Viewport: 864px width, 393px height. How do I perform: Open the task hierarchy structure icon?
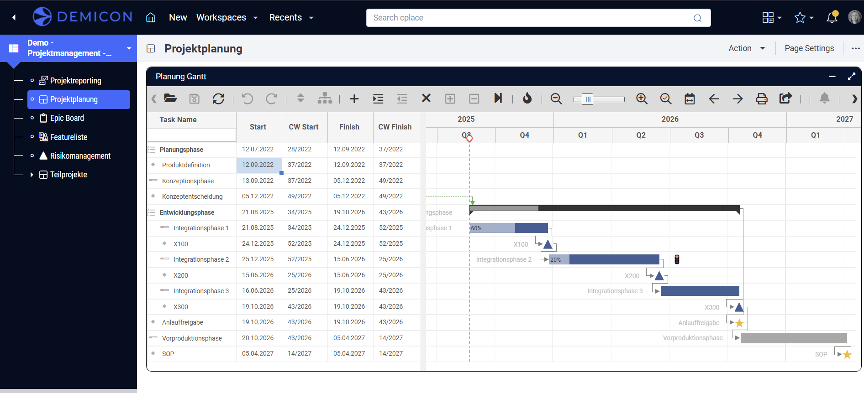325,98
